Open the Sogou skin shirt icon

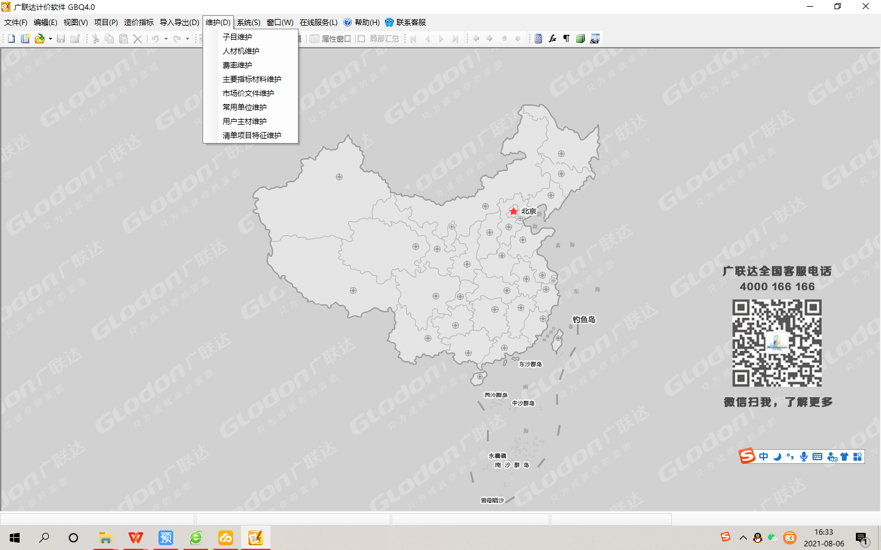point(844,457)
